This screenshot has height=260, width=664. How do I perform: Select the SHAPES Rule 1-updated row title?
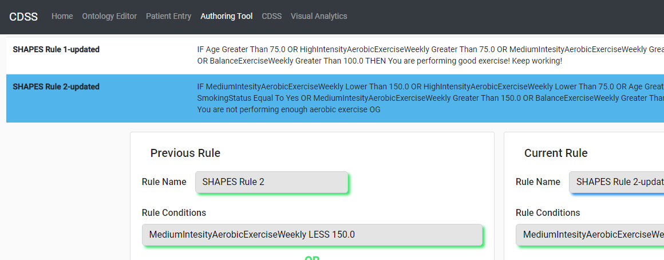tap(56, 50)
